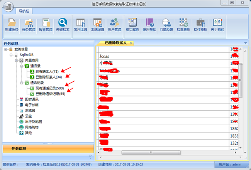The height and width of the screenshot is (170, 251).
Task: Switch to 导航栏 ribbon tab
Action: click(x=24, y=11)
